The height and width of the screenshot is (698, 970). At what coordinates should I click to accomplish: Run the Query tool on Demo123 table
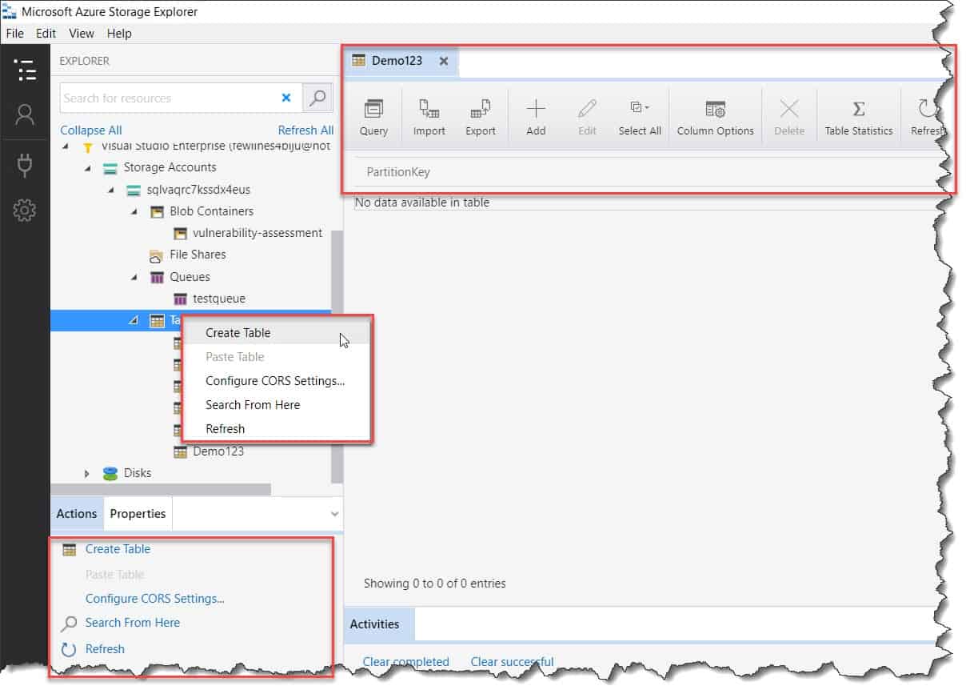[x=373, y=116]
